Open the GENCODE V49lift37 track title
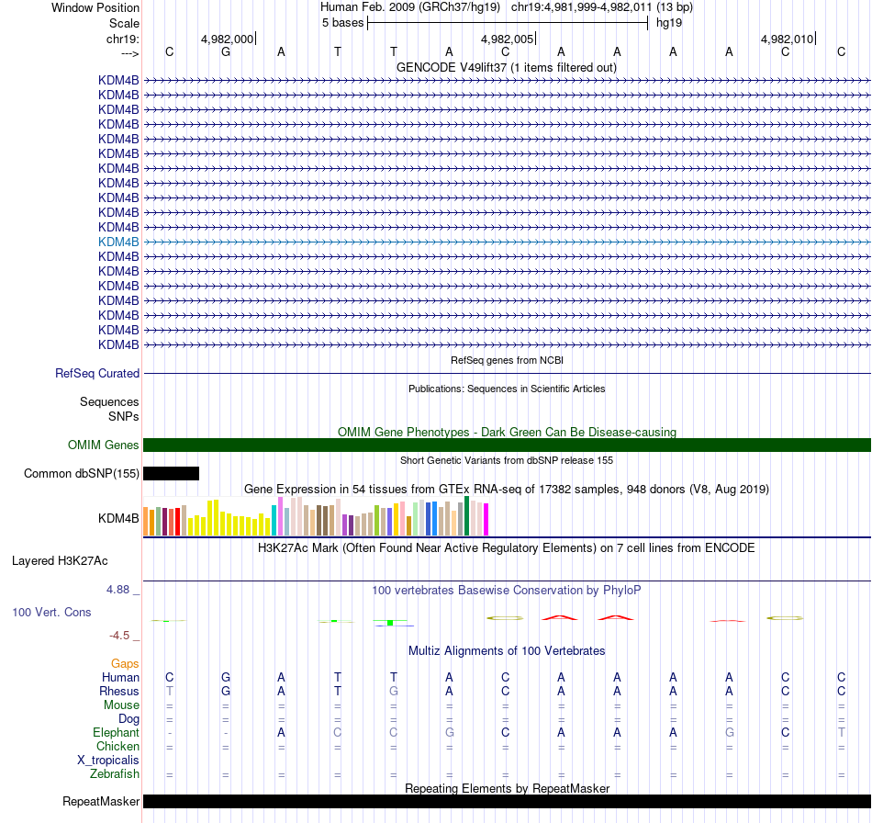872x823 pixels. click(x=506, y=67)
